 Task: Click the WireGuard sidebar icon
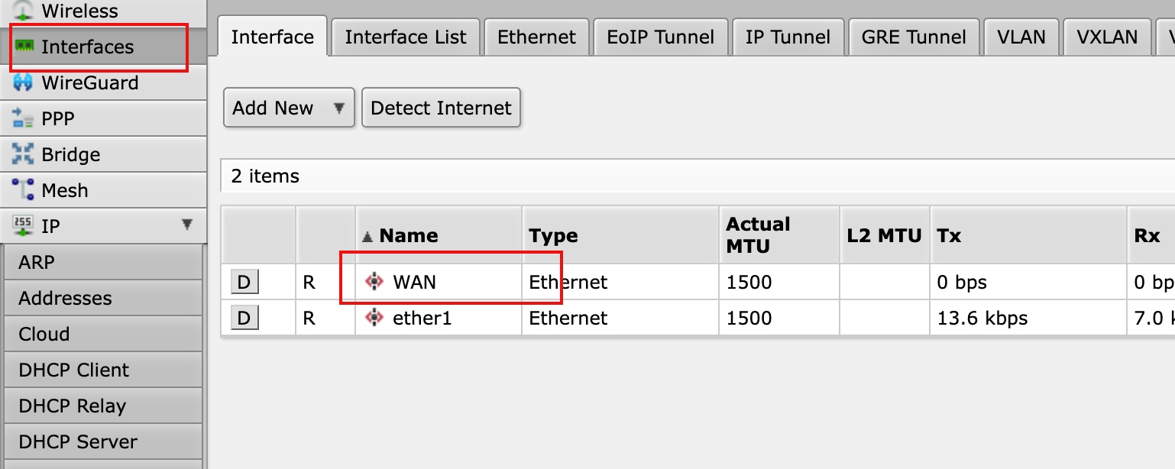pyautogui.click(x=24, y=82)
